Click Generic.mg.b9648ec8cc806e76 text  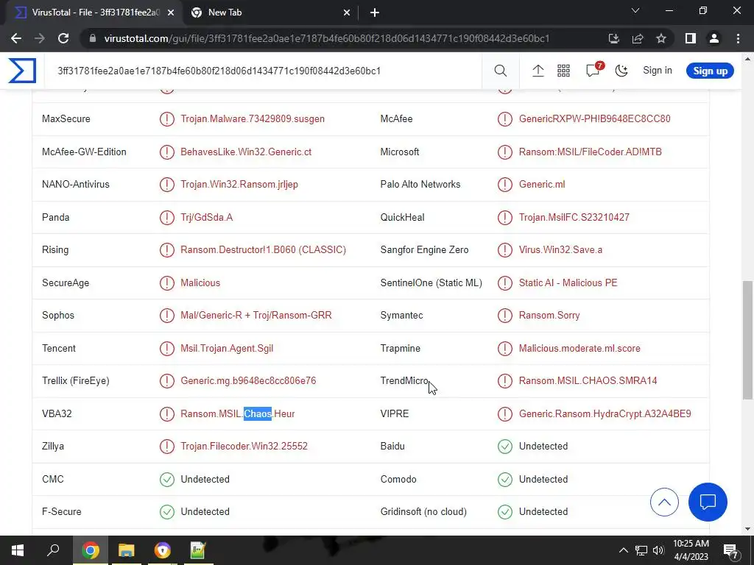pos(248,380)
